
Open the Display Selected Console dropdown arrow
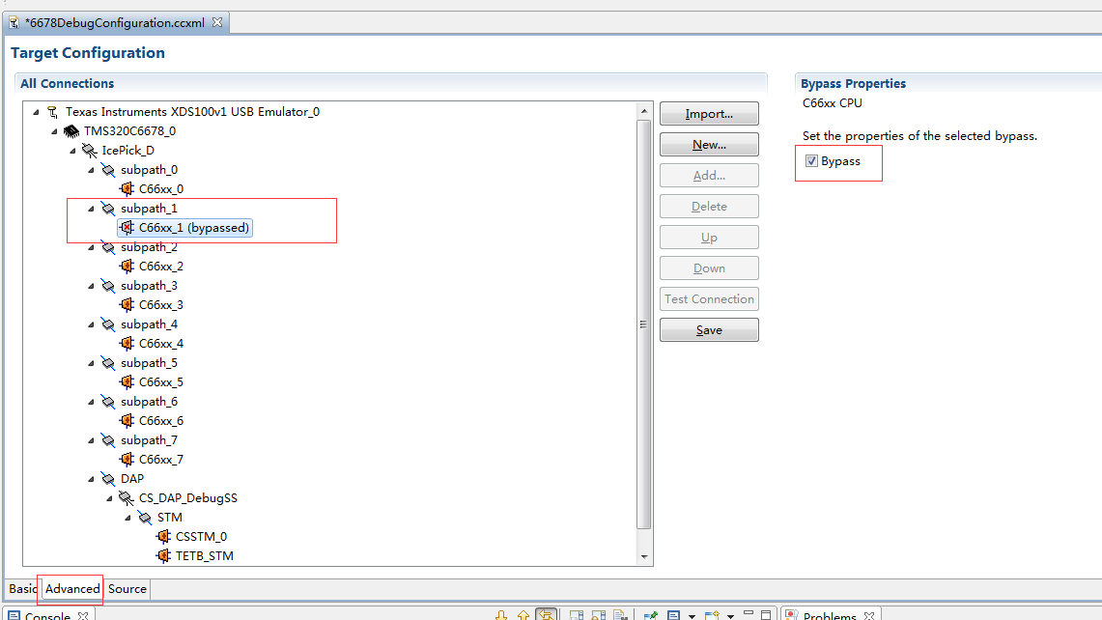[692, 616]
